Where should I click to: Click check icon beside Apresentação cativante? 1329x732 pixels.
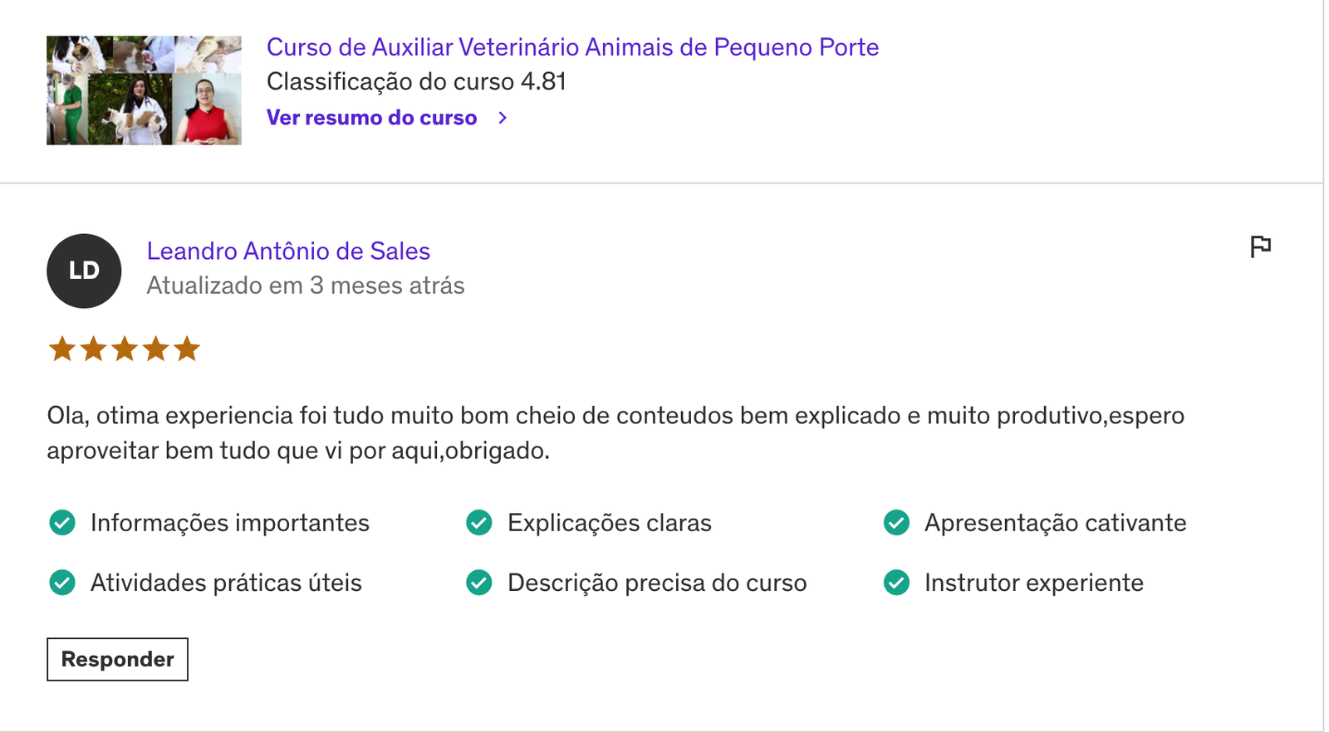896,523
